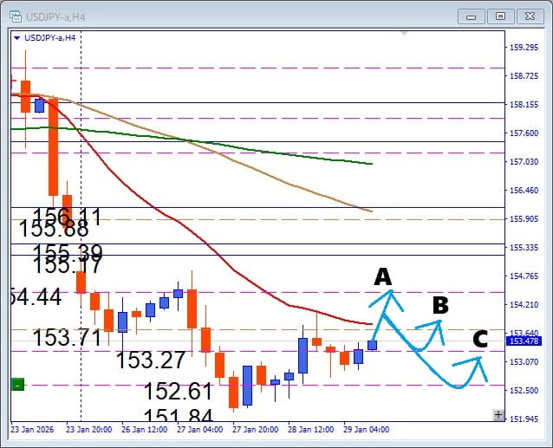Image resolution: width=553 pixels, height=448 pixels.
Task: Minimize the USDJPY-a,H4 chart window
Action: 472,16
